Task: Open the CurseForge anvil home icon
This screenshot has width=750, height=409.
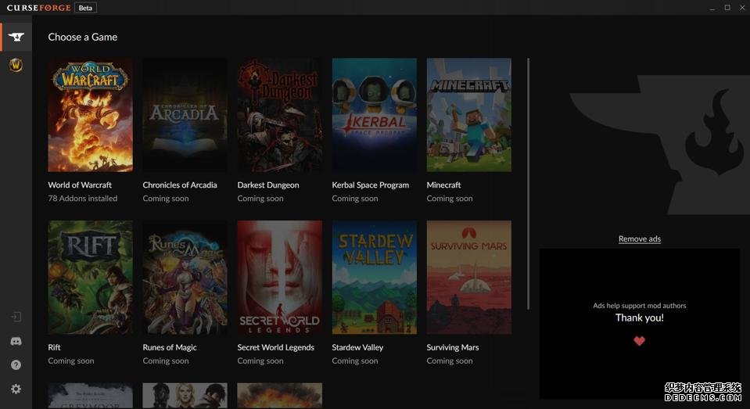Action: (16, 37)
